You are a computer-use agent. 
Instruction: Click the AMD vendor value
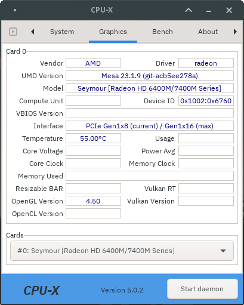coord(93,63)
